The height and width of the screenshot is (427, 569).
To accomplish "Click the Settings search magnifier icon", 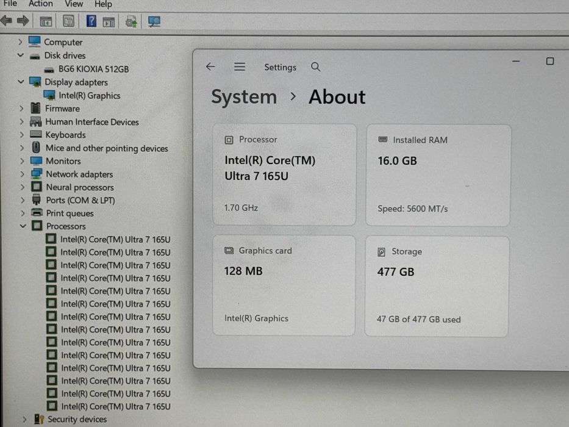I will click(x=315, y=67).
